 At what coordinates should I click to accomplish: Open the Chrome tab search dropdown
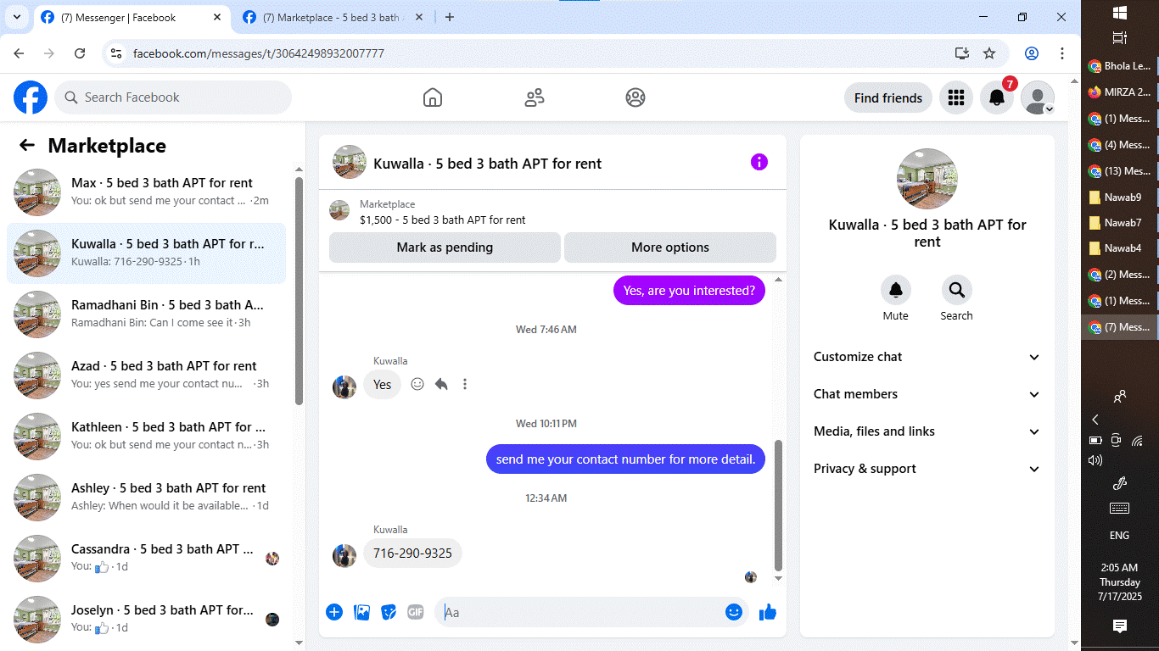click(x=16, y=17)
